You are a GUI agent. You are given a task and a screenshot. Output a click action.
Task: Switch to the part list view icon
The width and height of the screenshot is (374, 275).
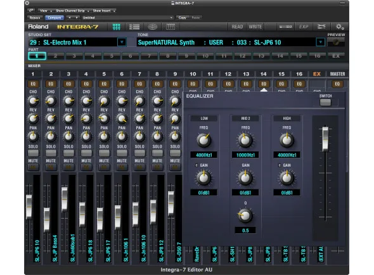pyautogui.click(x=134, y=27)
